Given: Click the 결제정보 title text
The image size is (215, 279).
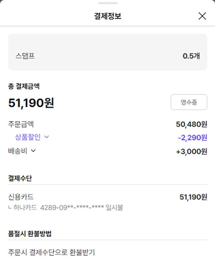Looking at the screenshot, I should 107,16.
